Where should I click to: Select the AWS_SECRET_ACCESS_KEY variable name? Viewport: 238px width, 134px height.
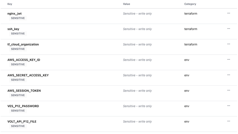pyautogui.click(x=28, y=75)
